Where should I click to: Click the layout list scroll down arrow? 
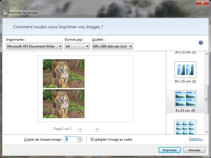pyautogui.click(x=207, y=132)
